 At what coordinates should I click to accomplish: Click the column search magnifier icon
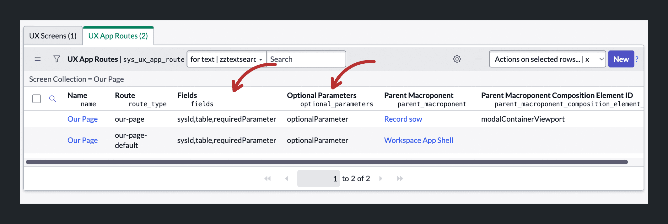coord(52,99)
